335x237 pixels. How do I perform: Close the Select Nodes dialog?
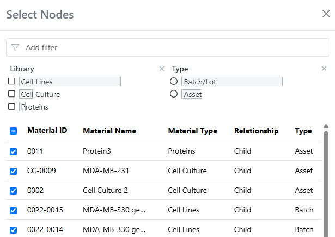pos(326,14)
